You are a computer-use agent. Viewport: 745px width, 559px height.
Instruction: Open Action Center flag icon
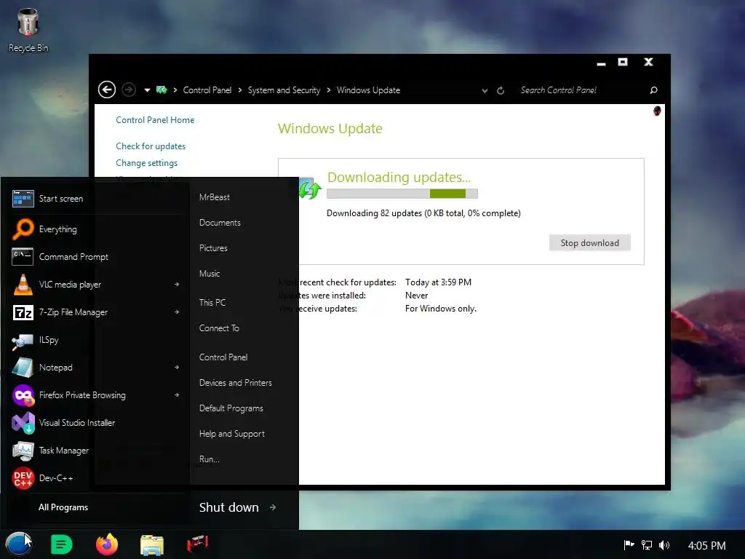click(629, 545)
